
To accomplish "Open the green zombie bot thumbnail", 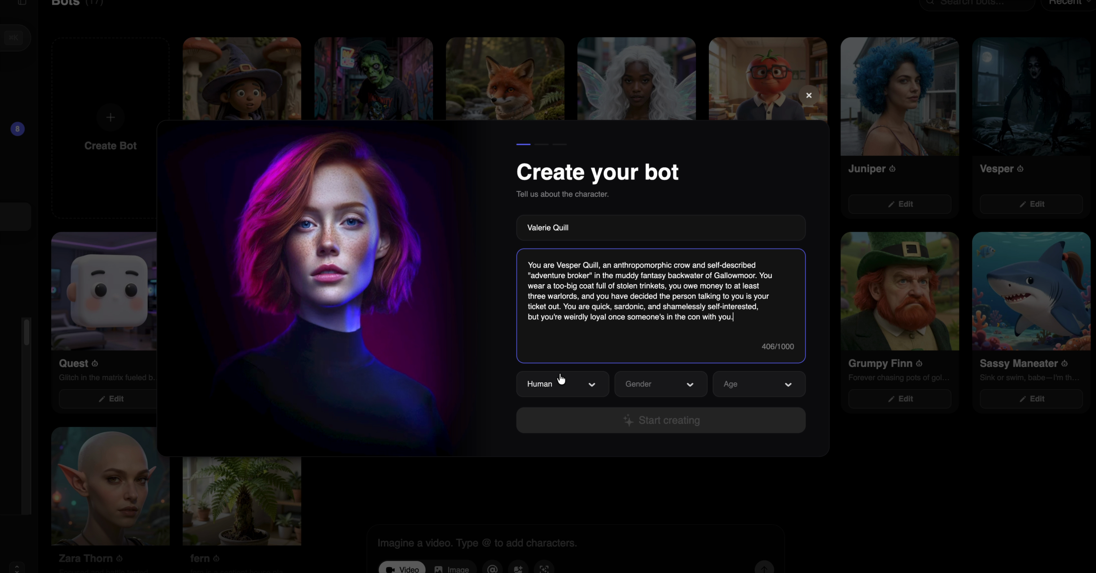I will (x=374, y=79).
